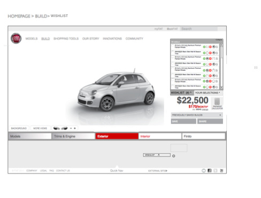
Task: Rotate car view using right car icon
Action: 64,128
